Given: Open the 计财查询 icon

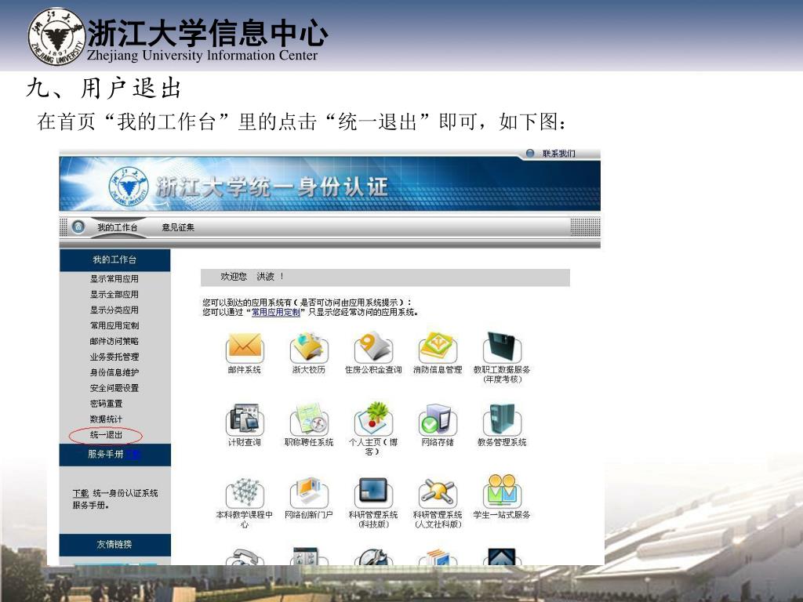Looking at the screenshot, I should click(245, 419).
